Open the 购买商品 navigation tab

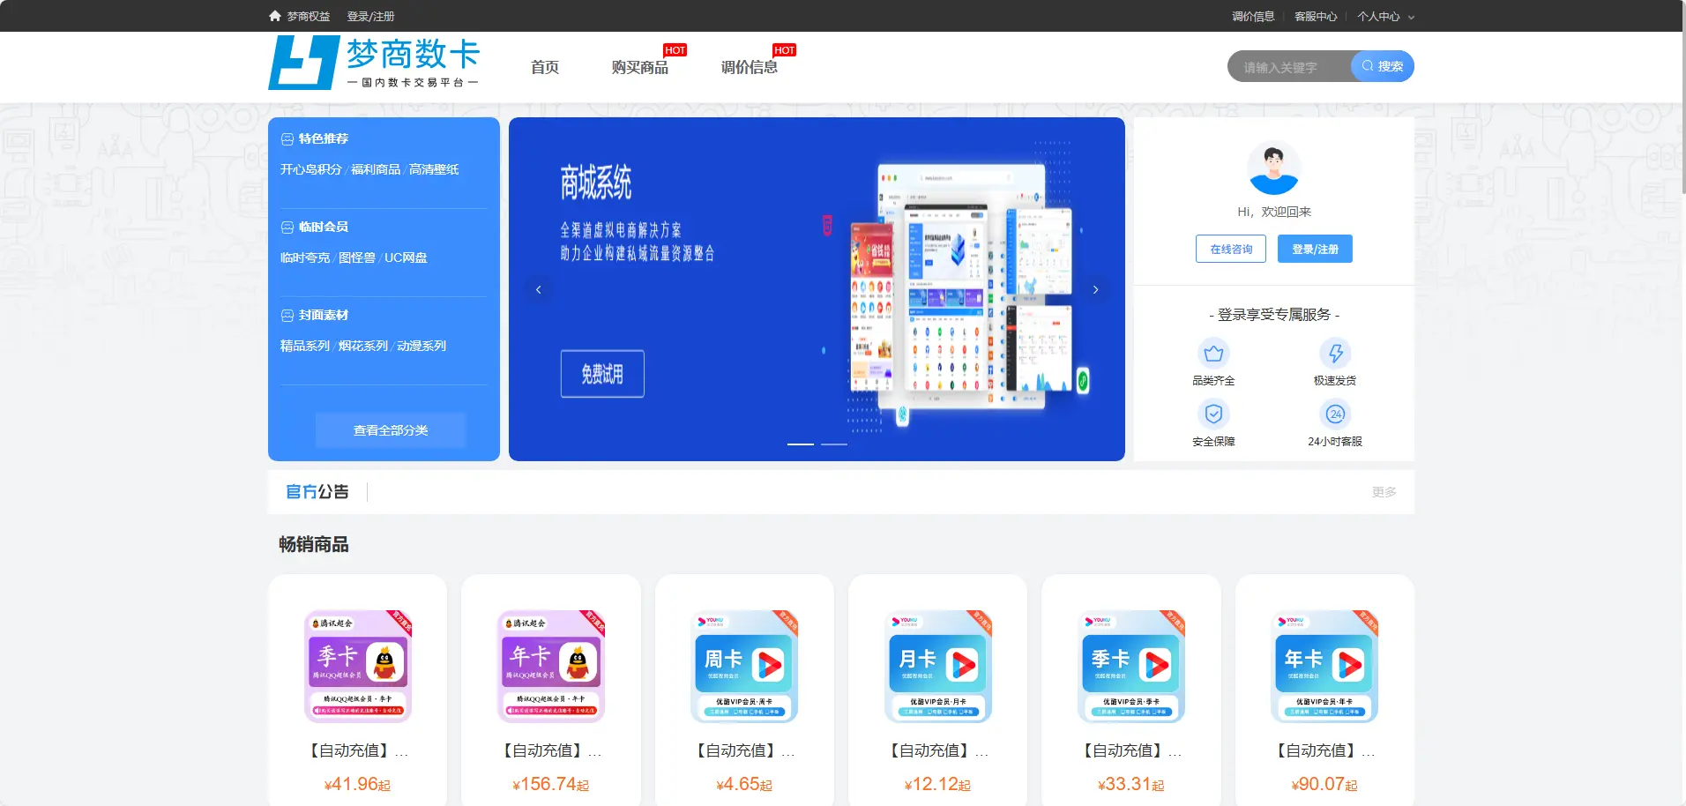pos(639,67)
